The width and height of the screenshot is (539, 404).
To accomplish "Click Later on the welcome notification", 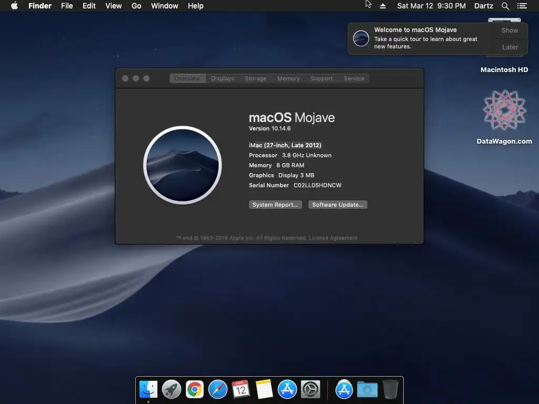I will [x=510, y=47].
